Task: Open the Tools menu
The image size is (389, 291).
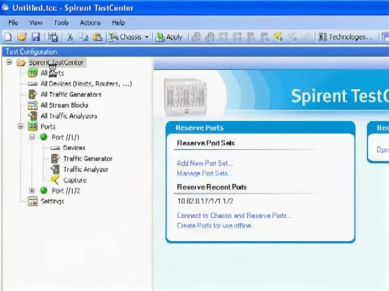Action: (61, 23)
